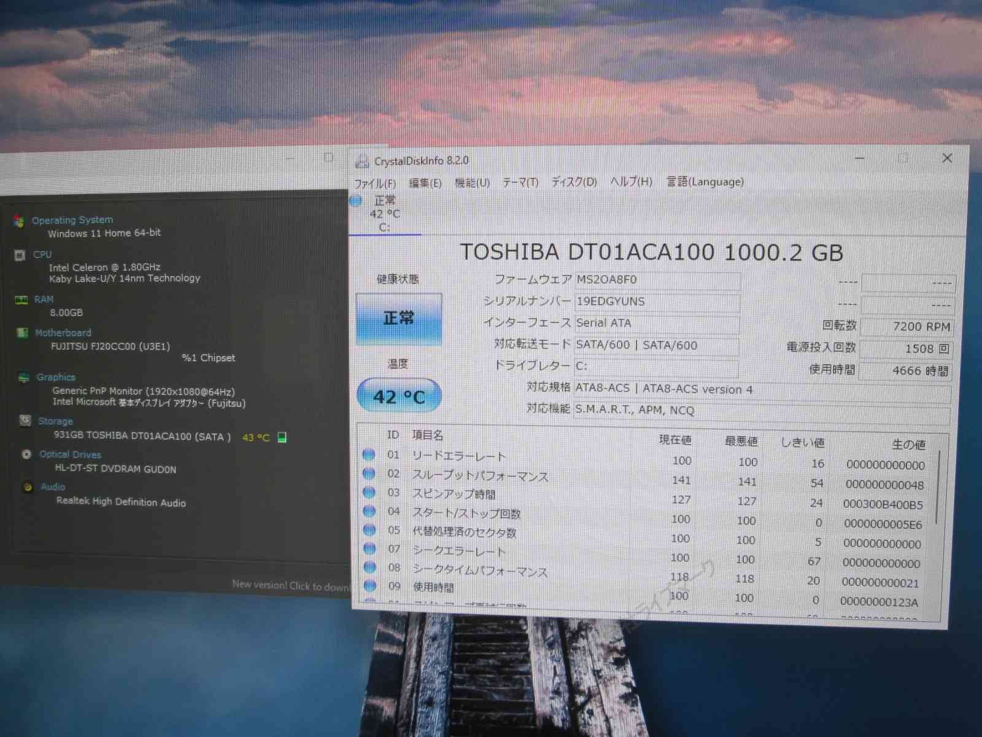982x737 pixels.
Task: Click the serial number field 19EDGYUNS
Action: [x=657, y=302]
